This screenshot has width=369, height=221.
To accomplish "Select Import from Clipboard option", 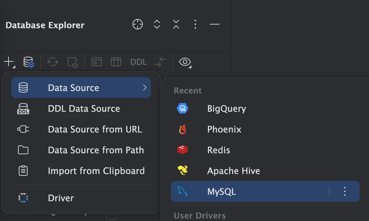I will click(96, 171).
